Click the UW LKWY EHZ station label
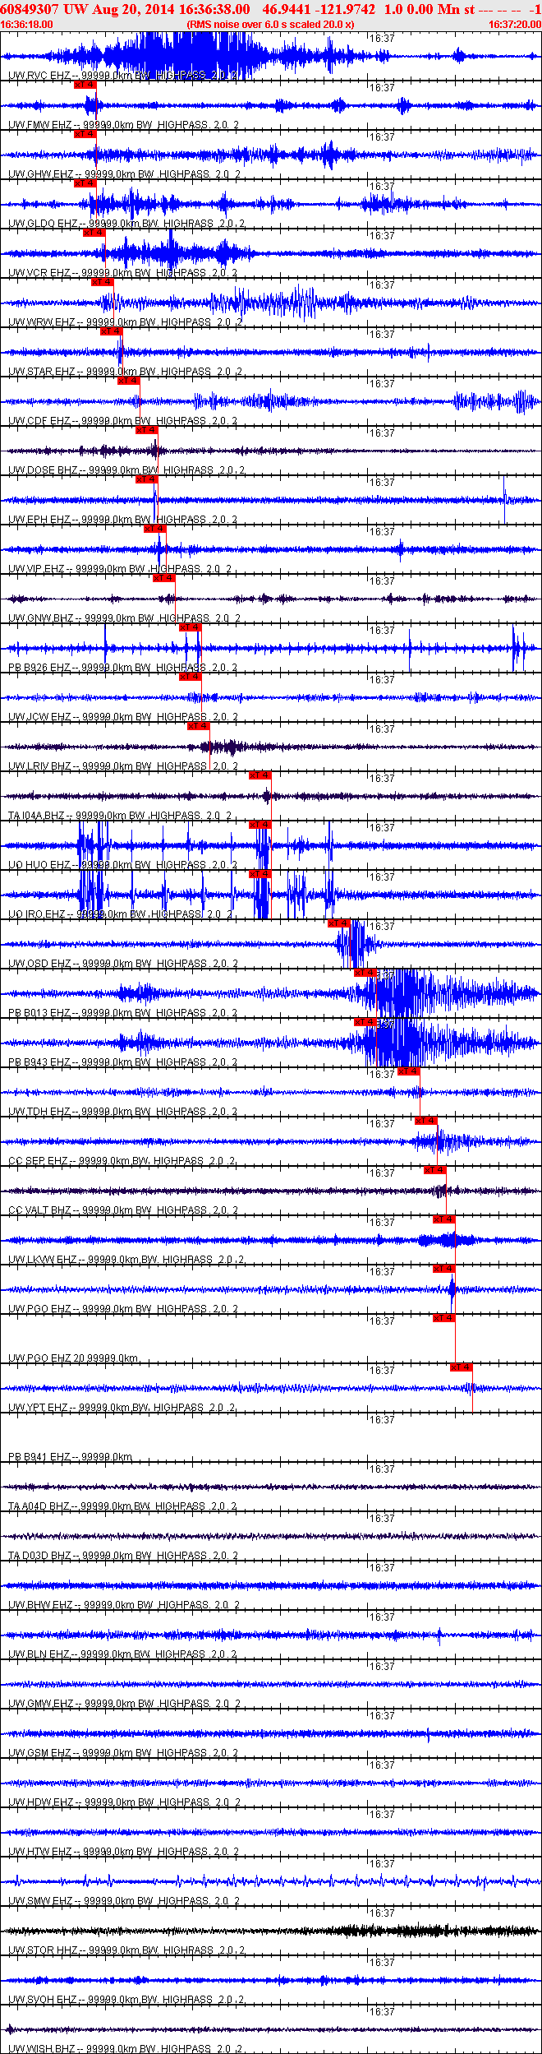The image size is (542, 2054). pos(126,1260)
